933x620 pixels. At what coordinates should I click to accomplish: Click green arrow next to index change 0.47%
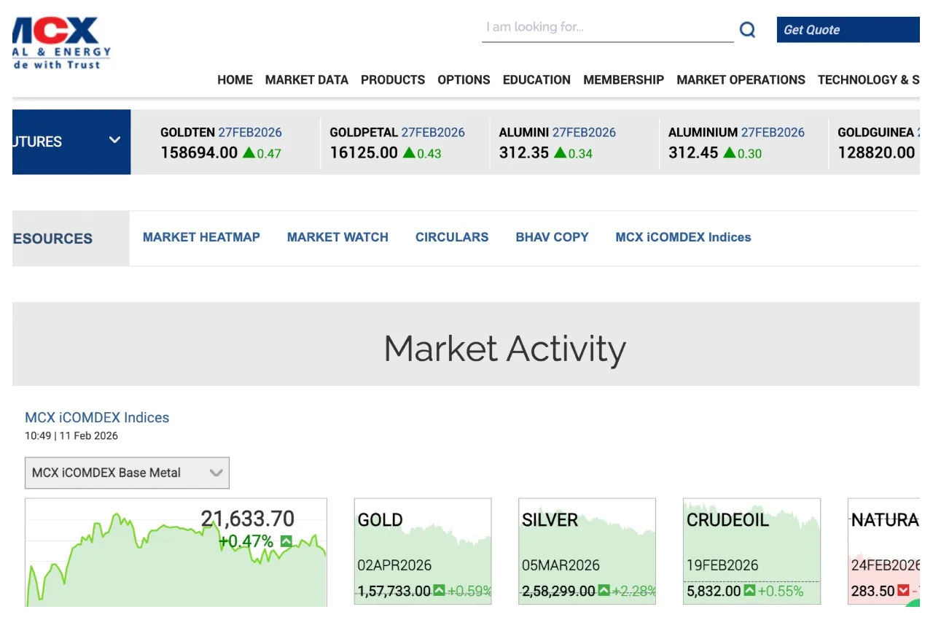(x=286, y=541)
